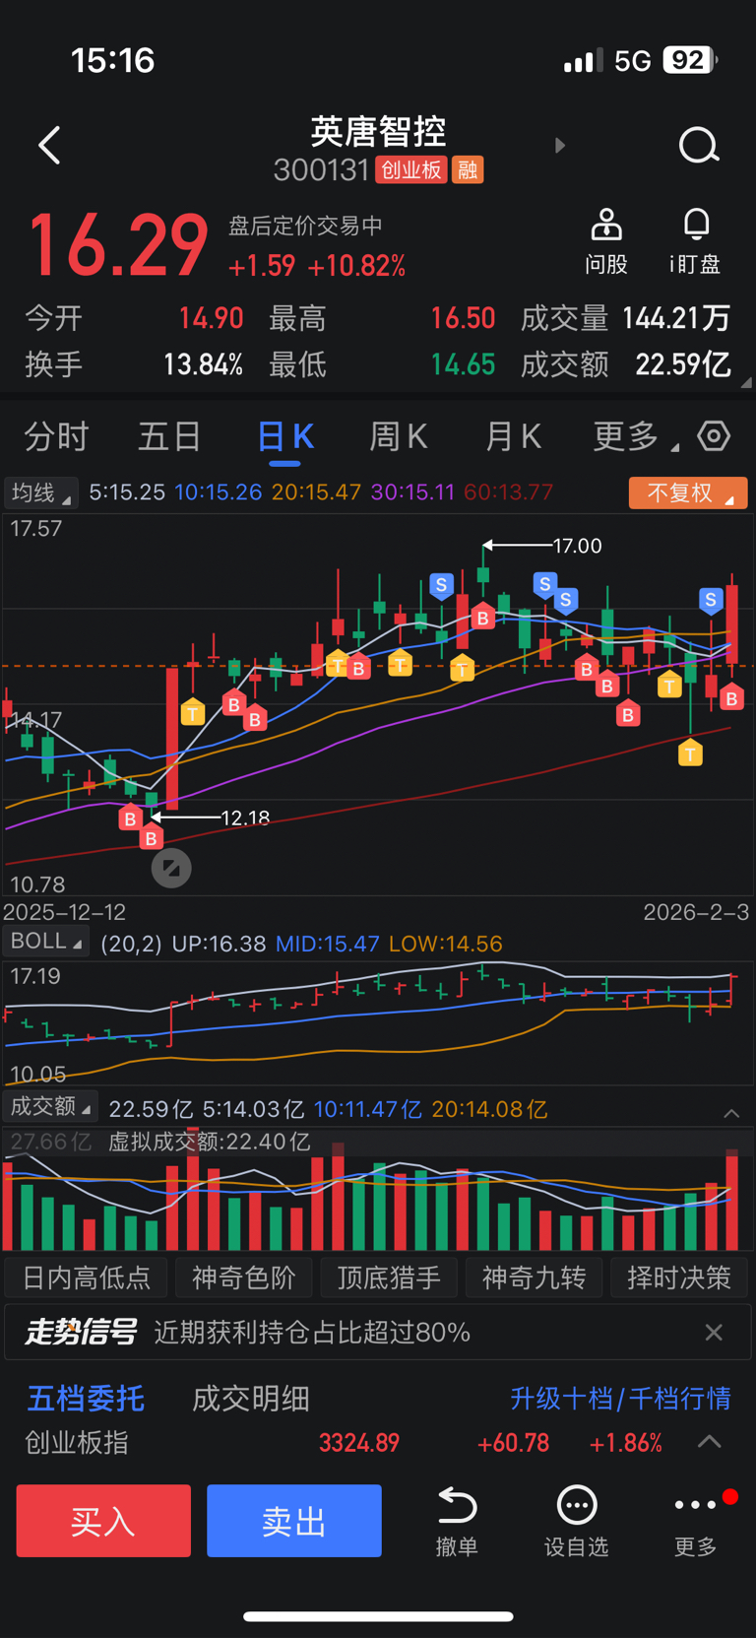The width and height of the screenshot is (756, 1638).
Task: Tap the rightmost red volume bar
Action: (x=731, y=1200)
